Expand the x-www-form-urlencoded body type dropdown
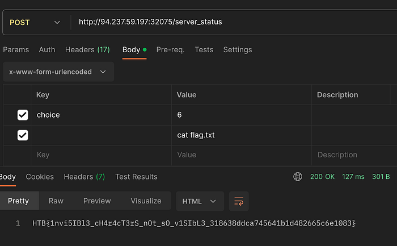The height and width of the screenshot is (246, 397). coord(58,72)
